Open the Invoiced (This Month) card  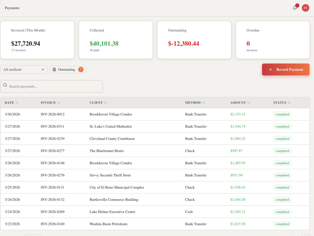[37, 40]
